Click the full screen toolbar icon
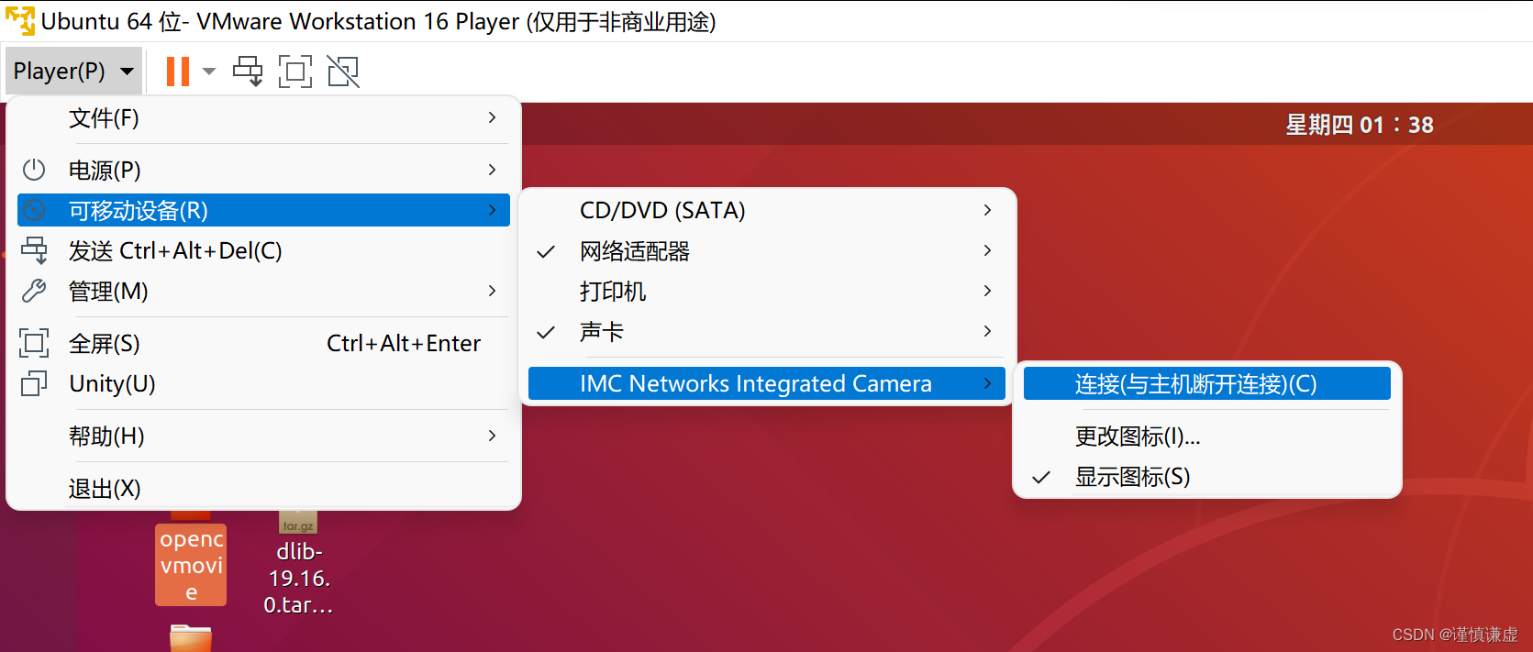 click(x=295, y=71)
